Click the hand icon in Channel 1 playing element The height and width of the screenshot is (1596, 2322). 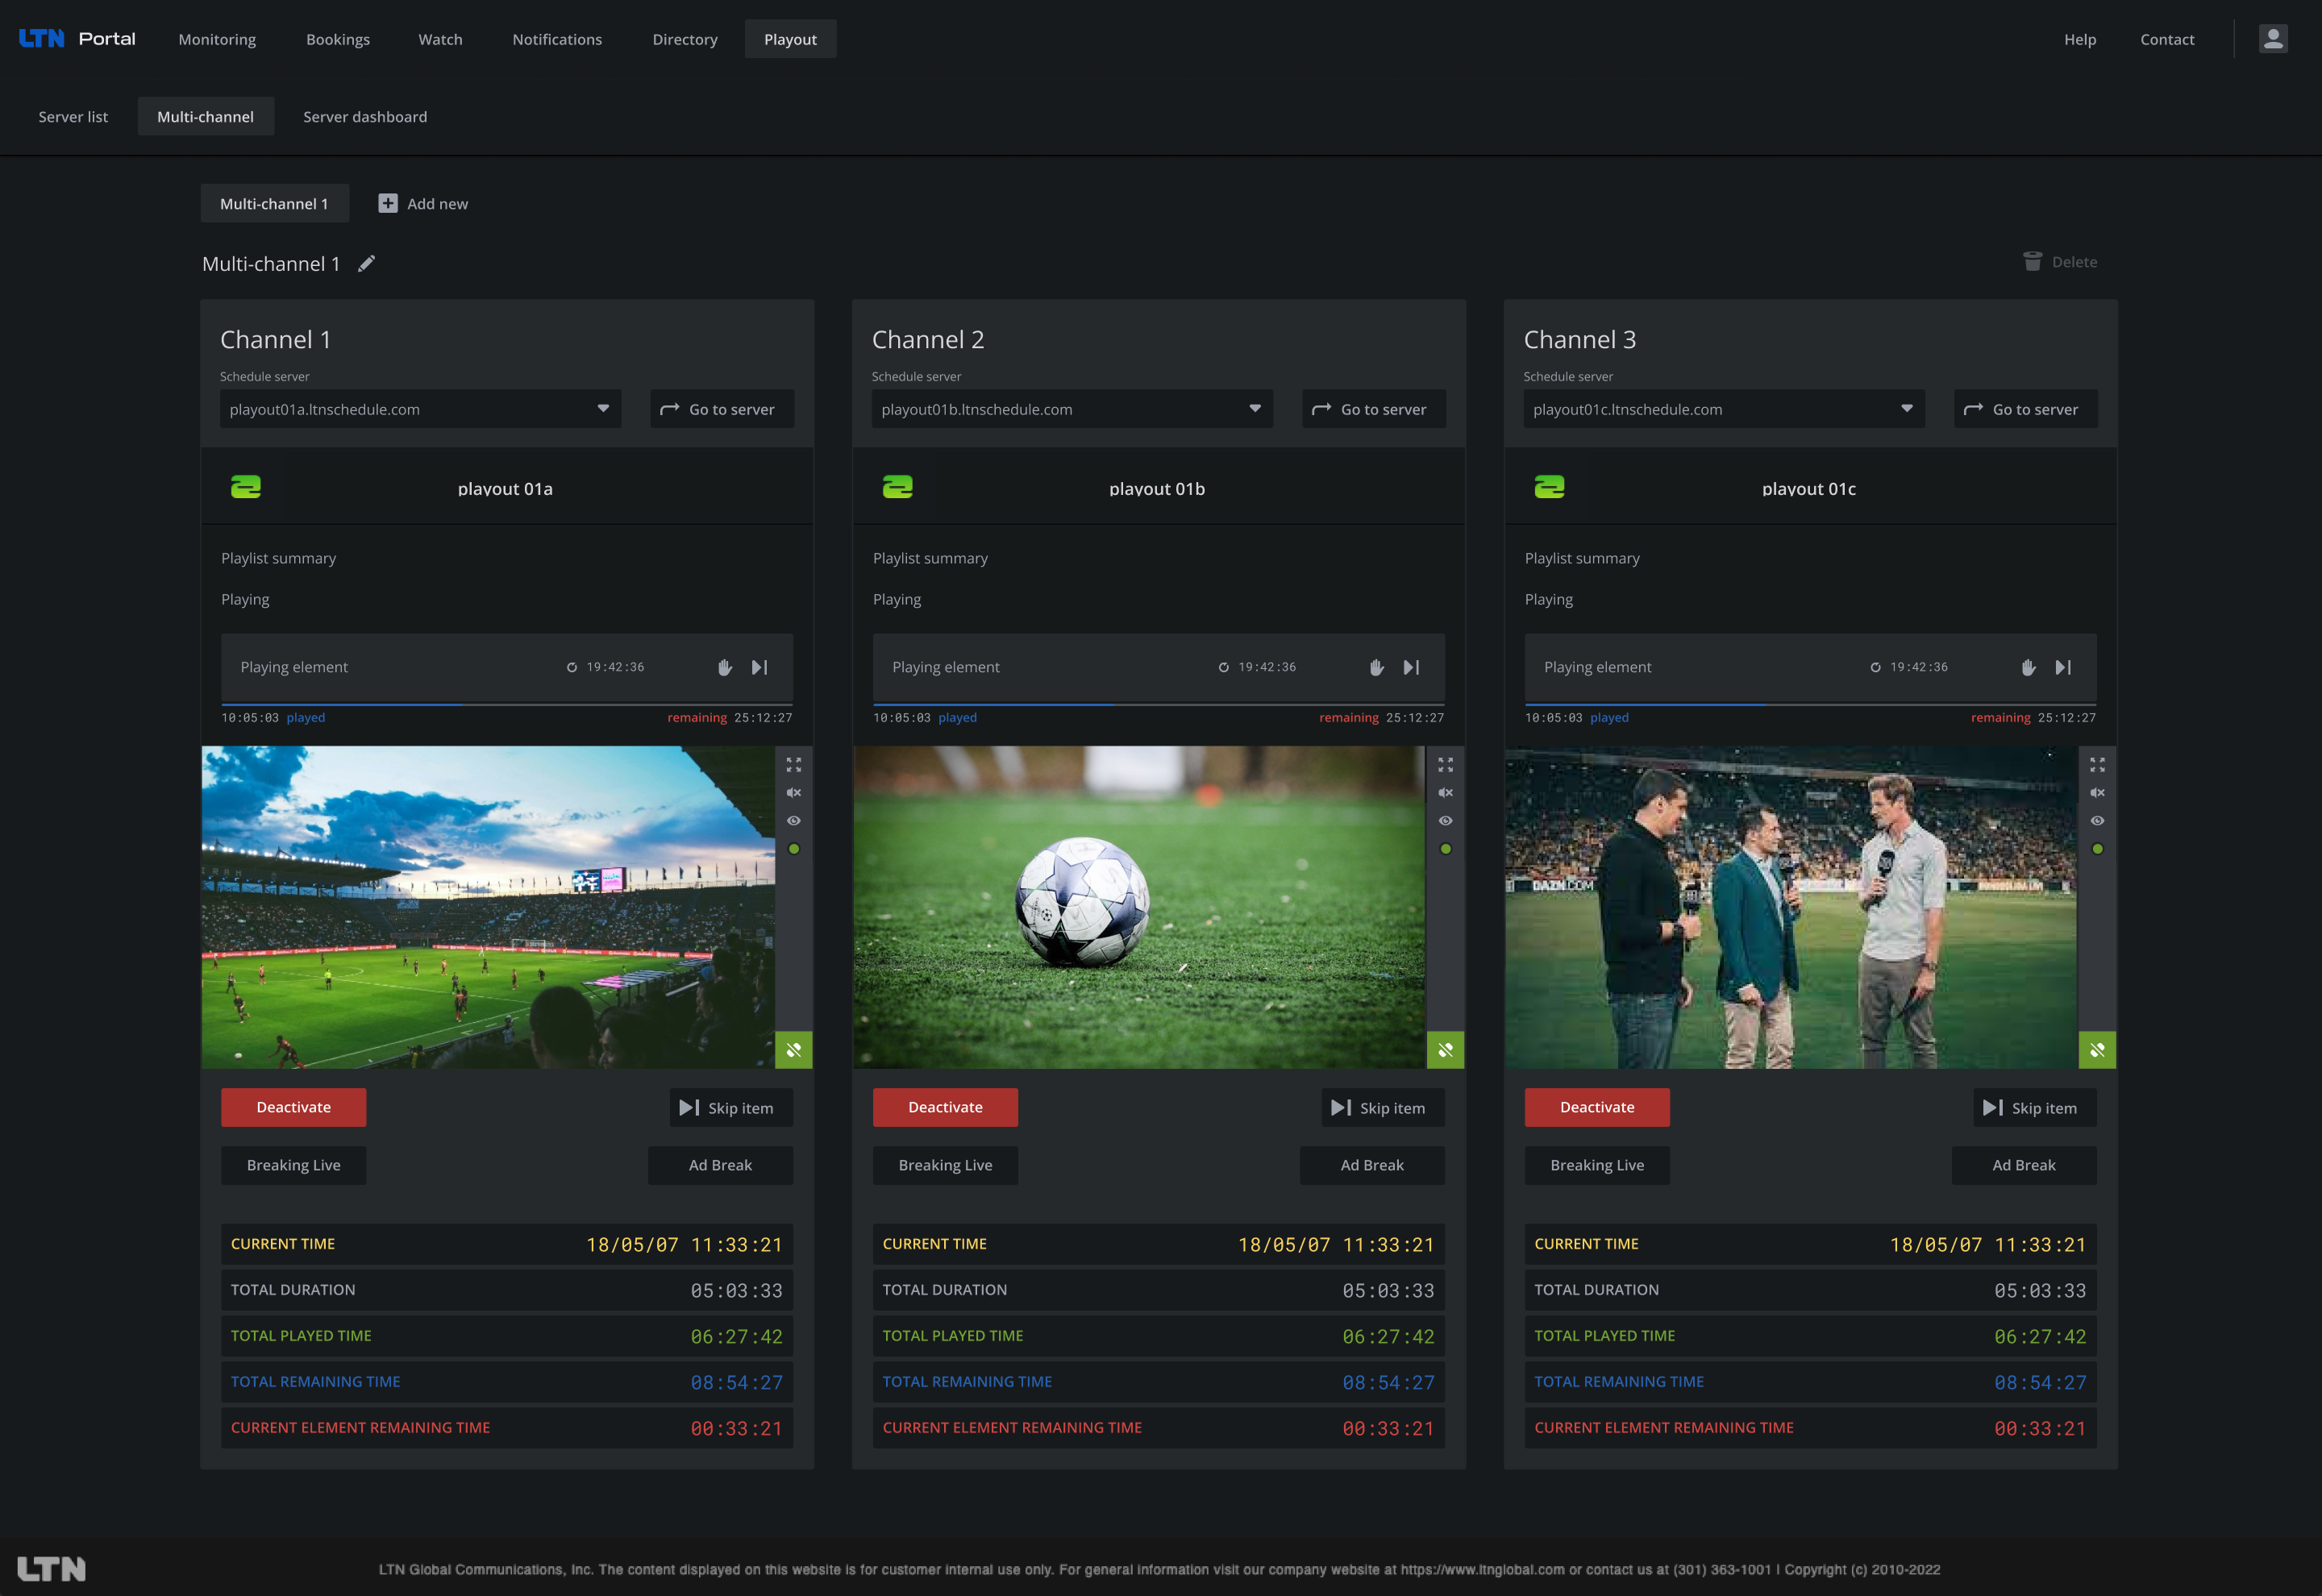(x=725, y=667)
